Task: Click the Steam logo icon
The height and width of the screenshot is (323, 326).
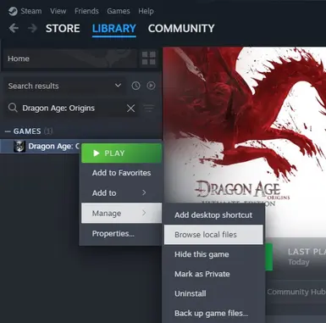Action: [x=13, y=11]
